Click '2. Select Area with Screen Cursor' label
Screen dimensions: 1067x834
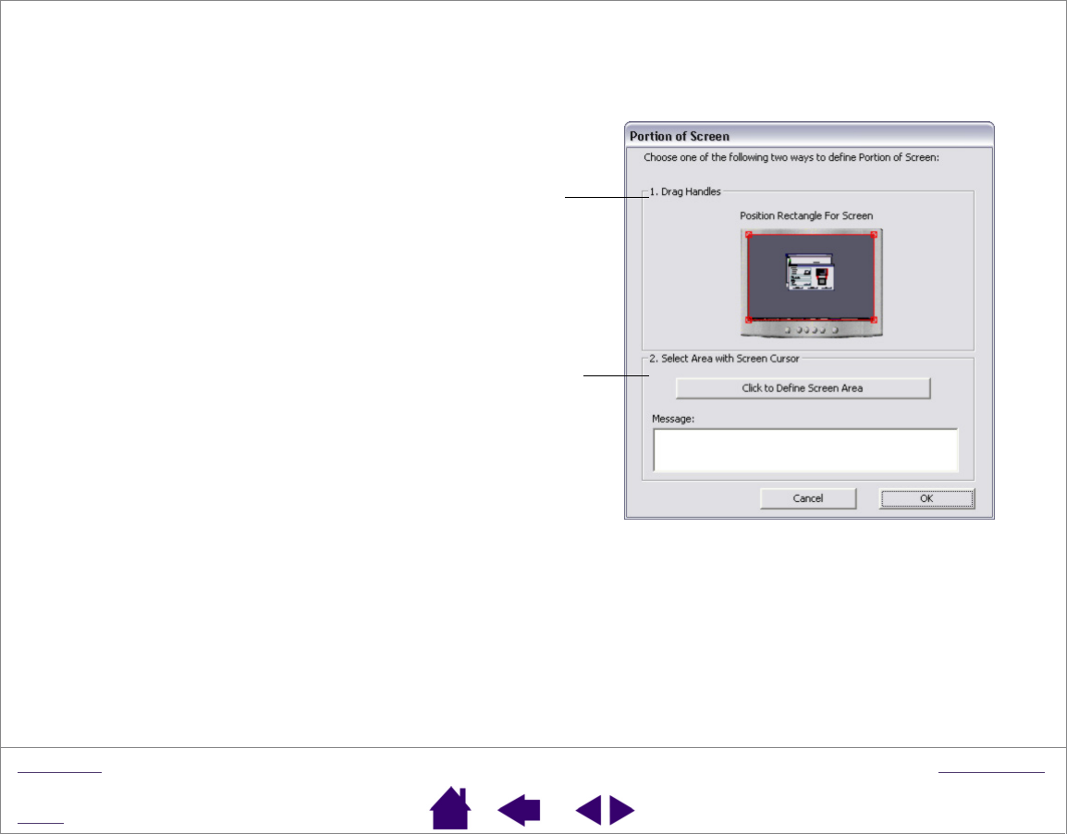tap(724, 359)
